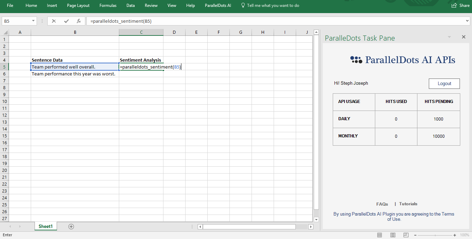Viewport: 472px width, 239px height.
Task: Open Page Break Preview from the status bar
Action: click(405, 235)
